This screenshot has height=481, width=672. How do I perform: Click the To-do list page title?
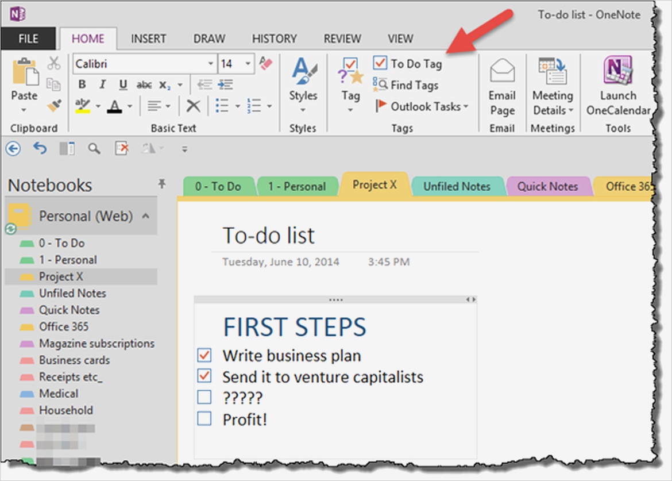click(268, 236)
